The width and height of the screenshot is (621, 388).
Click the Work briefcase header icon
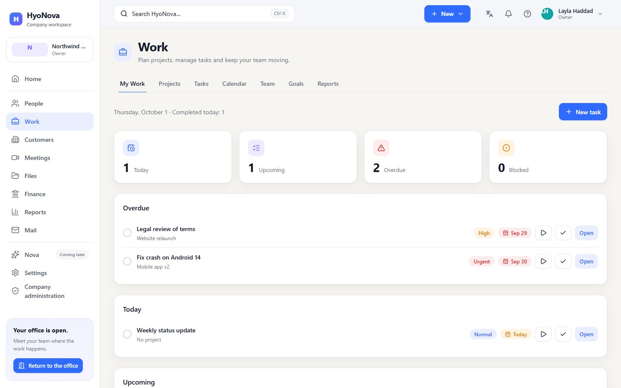123,52
